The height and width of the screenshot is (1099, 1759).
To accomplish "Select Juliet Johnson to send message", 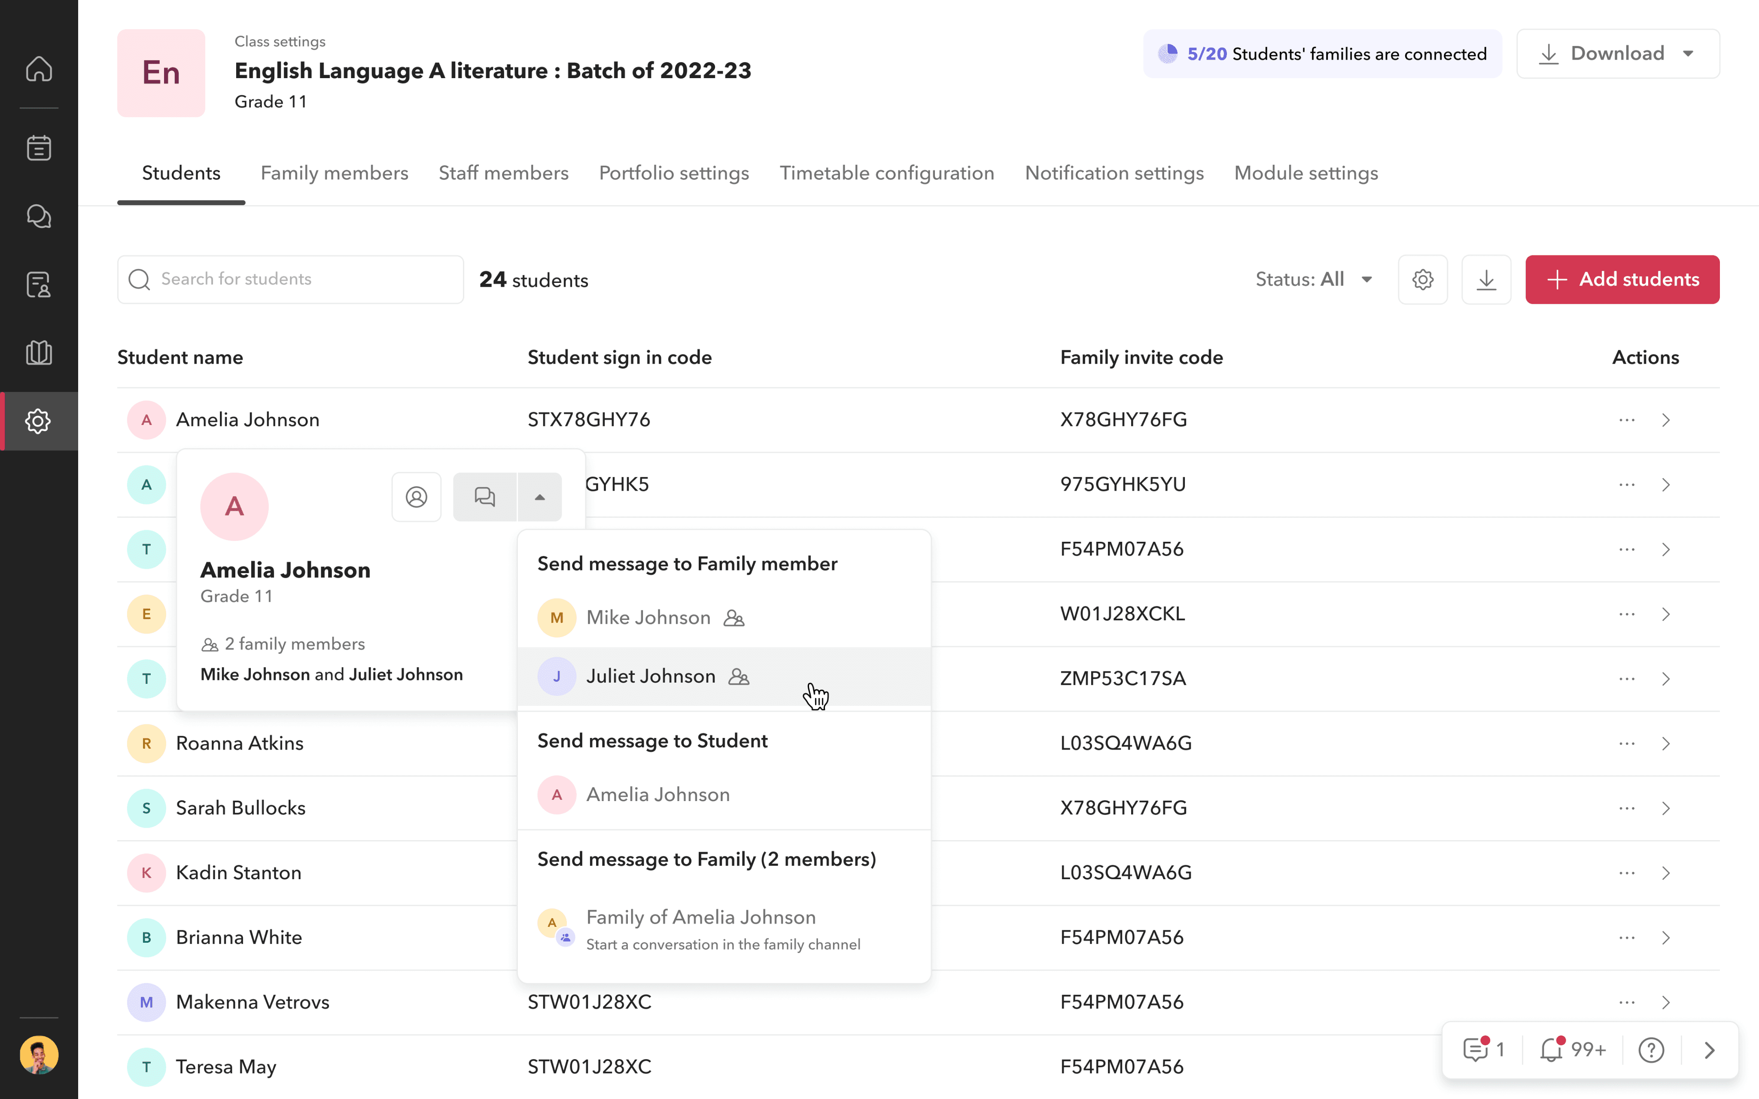I will click(x=651, y=677).
